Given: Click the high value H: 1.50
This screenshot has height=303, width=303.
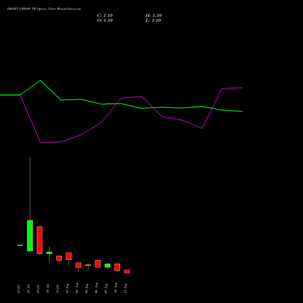Looking at the screenshot, I should click(153, 16).
